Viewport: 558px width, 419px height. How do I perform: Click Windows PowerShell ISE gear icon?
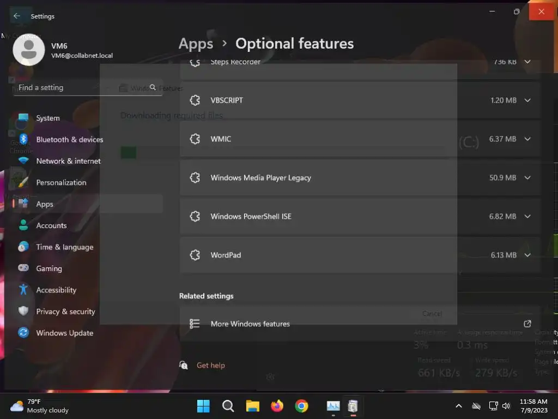(x=195, y=216)
